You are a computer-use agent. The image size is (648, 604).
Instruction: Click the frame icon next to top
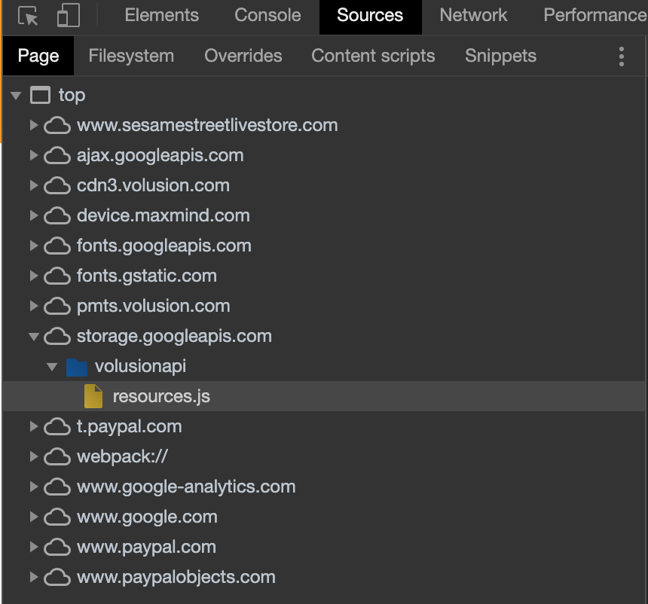coord(40,96)
